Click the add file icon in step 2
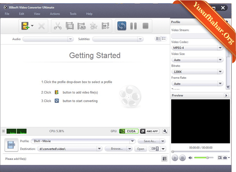Viewport: 236px width, 172px height. click(57, 92)
